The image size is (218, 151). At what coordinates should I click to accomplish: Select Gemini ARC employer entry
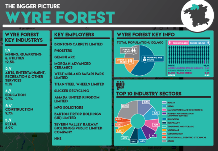pyautogui.click(x=65, y=57)
